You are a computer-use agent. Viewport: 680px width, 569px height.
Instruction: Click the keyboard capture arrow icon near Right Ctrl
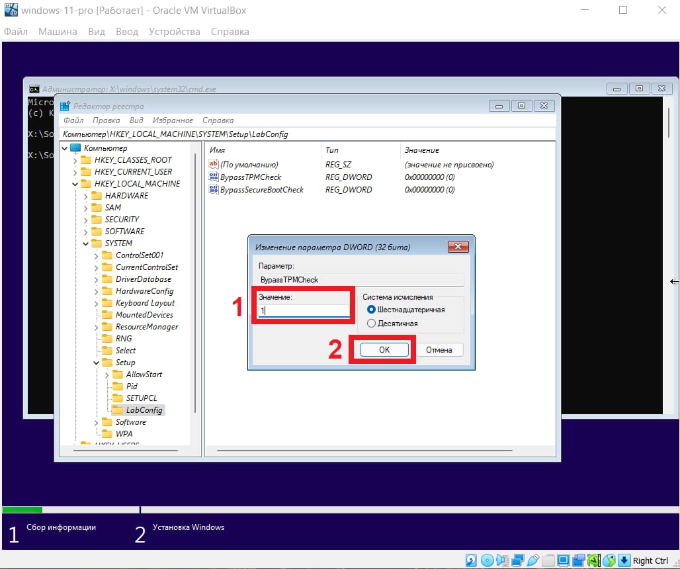pos(624,560)
